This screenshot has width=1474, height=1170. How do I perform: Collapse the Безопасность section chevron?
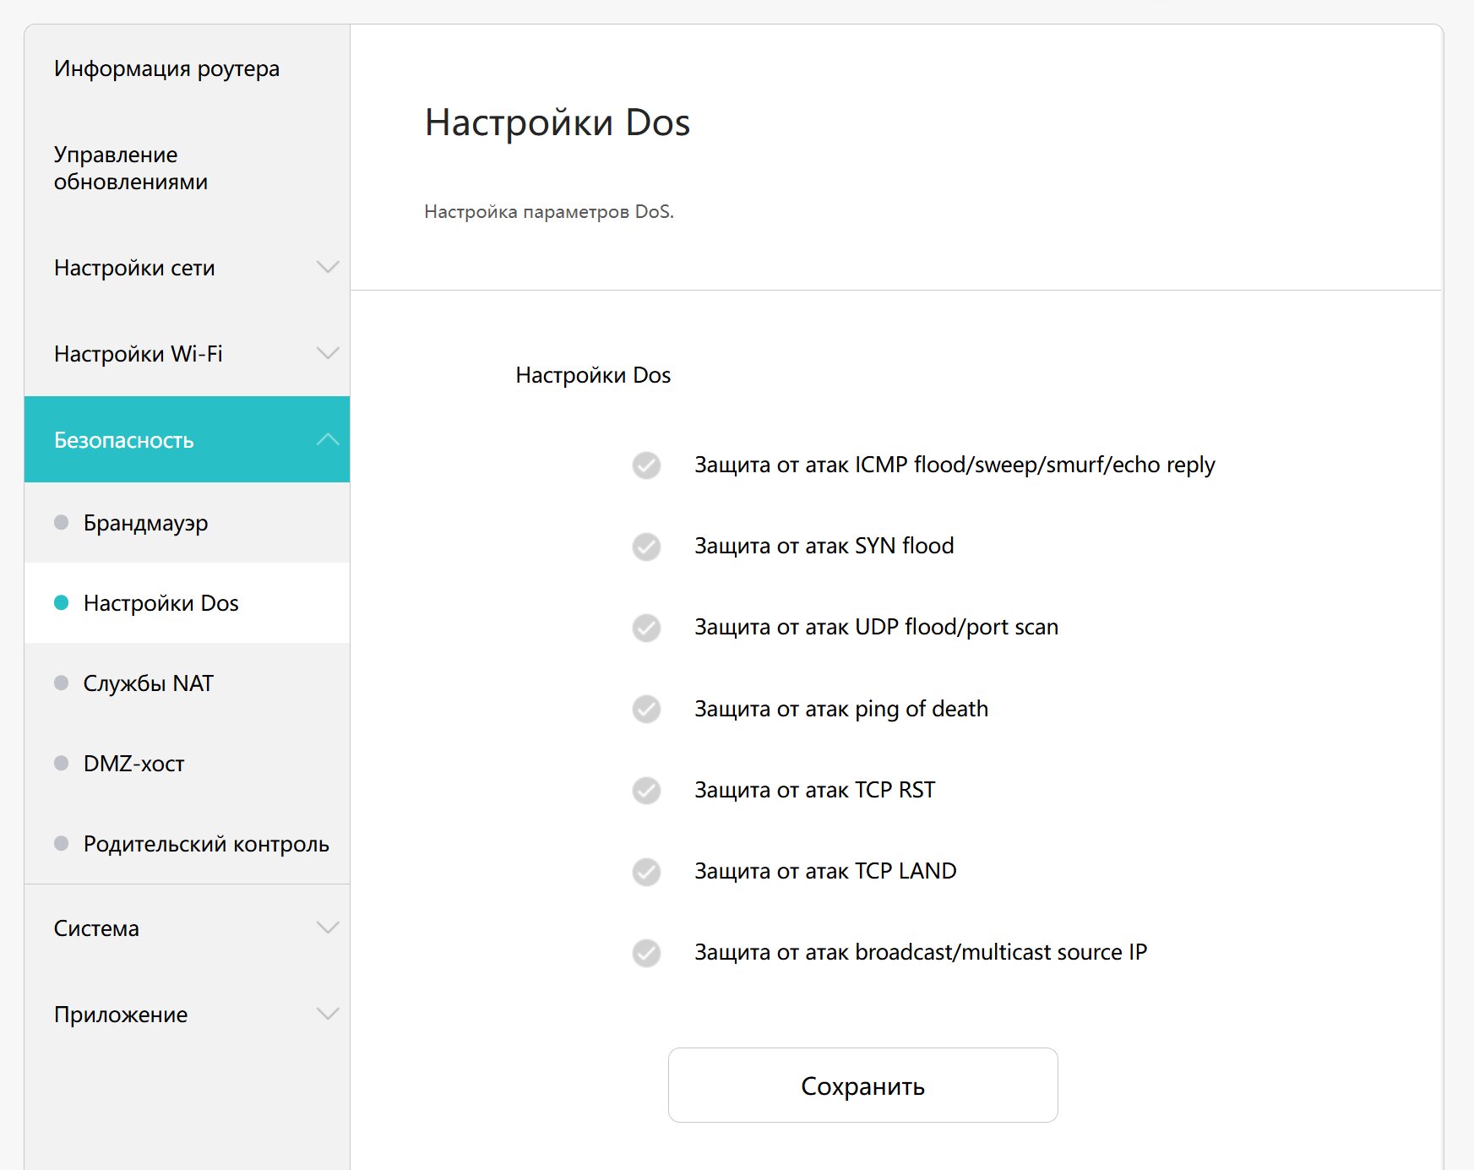(328, 439)
